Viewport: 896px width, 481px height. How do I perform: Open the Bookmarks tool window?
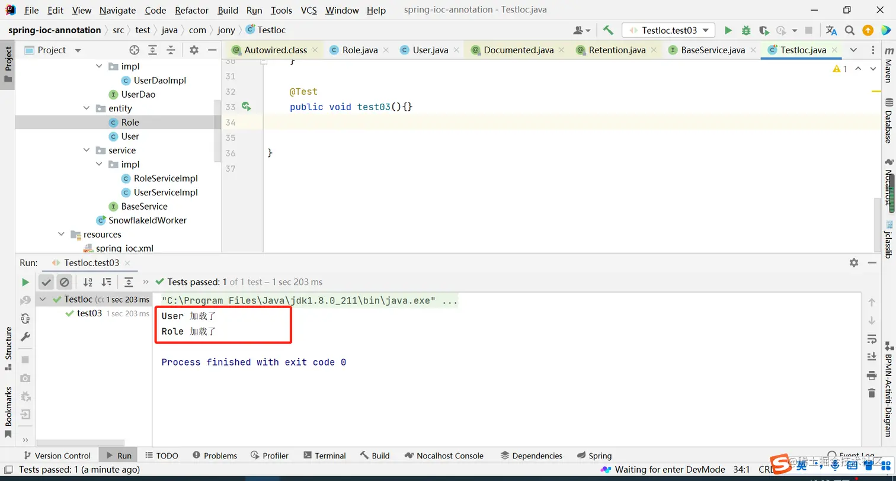(8, 412)
